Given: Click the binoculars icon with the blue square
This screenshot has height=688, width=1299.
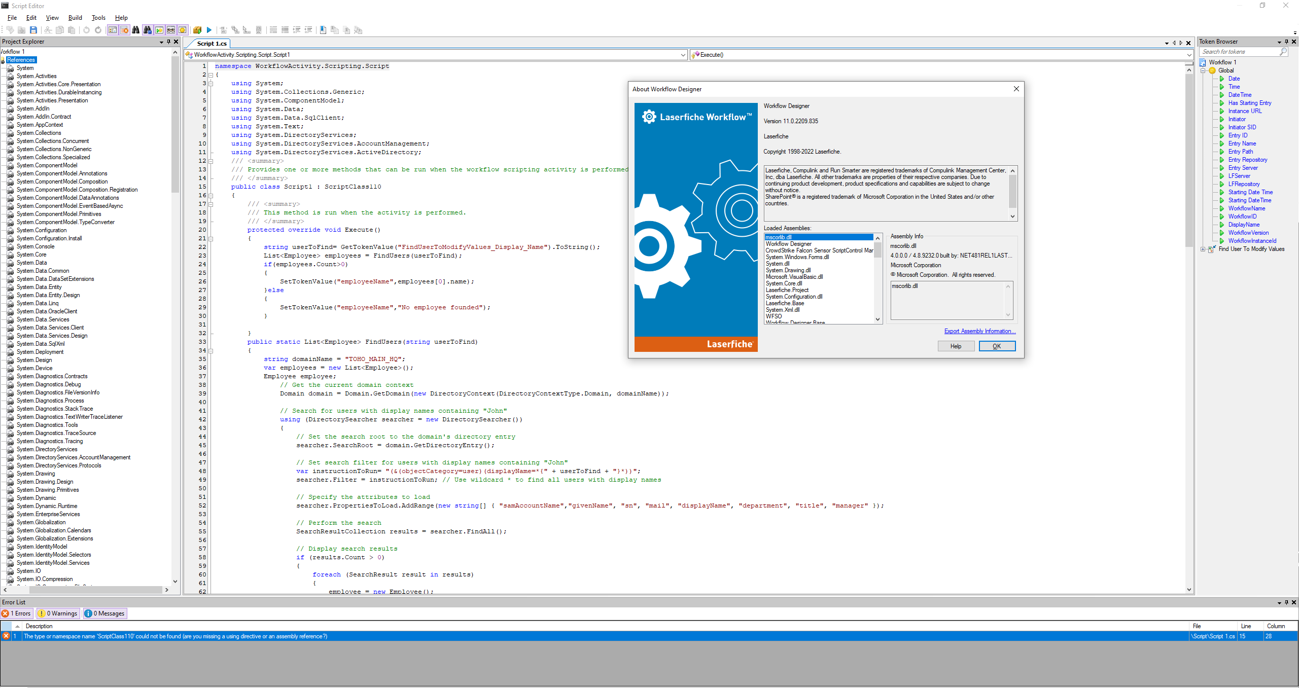Looking at the screenshot, I should (x=148, y=30).
